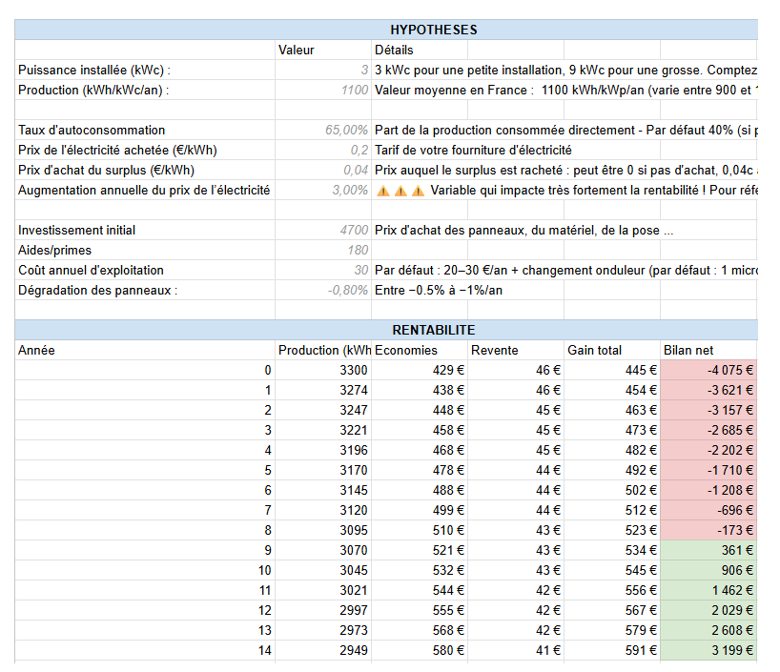Select the Aides/primes value cell 180
The width and height of the screenshot is (780, 672).
323,250
